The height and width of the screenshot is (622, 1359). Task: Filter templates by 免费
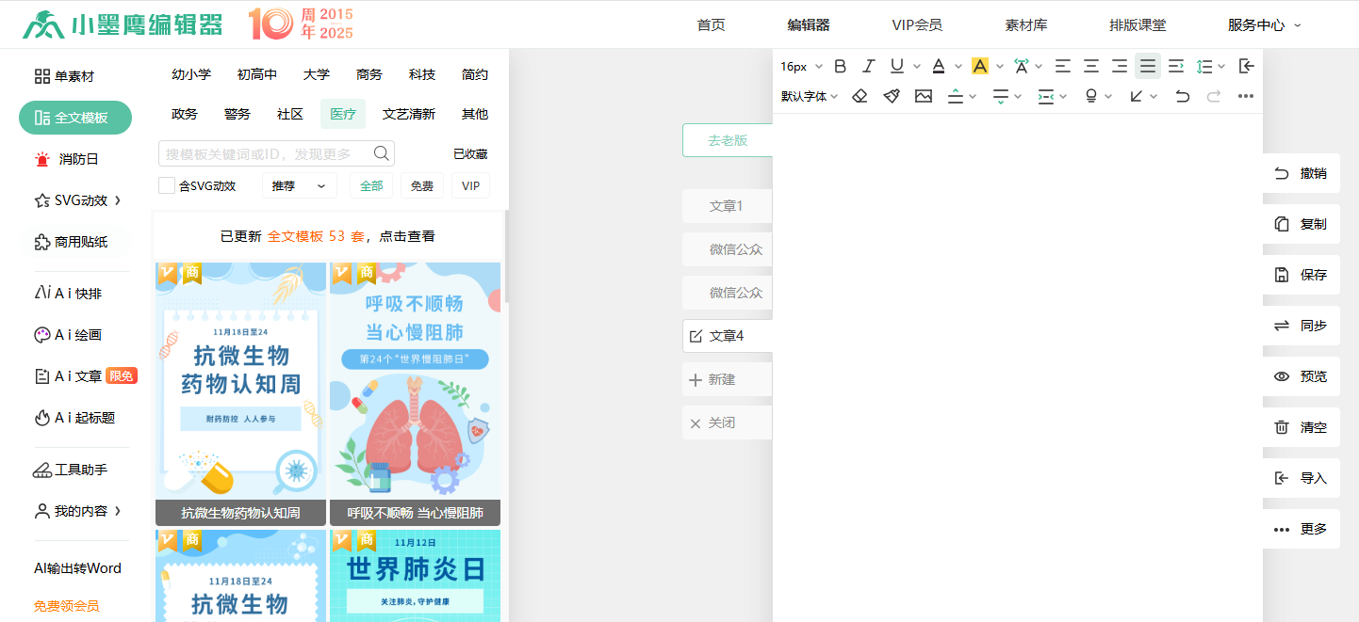click(x=422, y=186)
